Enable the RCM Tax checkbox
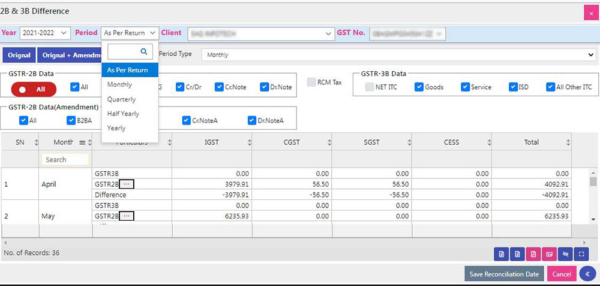Image resolution: width=600 pixels, height=286 pixels. point(311,82)
